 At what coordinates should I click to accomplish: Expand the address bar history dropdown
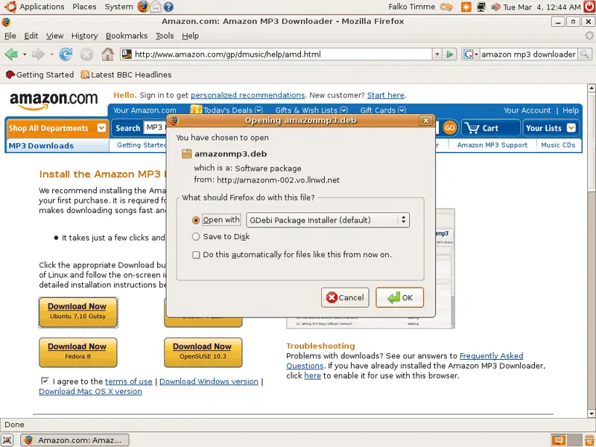[x=437, y=54]
